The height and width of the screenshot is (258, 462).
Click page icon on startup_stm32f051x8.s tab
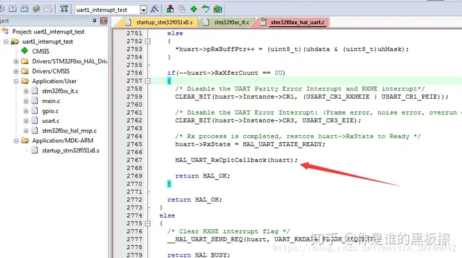click(128, 22)
